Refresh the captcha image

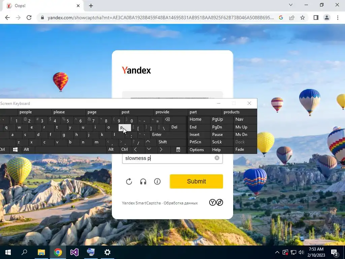(129, 181)
